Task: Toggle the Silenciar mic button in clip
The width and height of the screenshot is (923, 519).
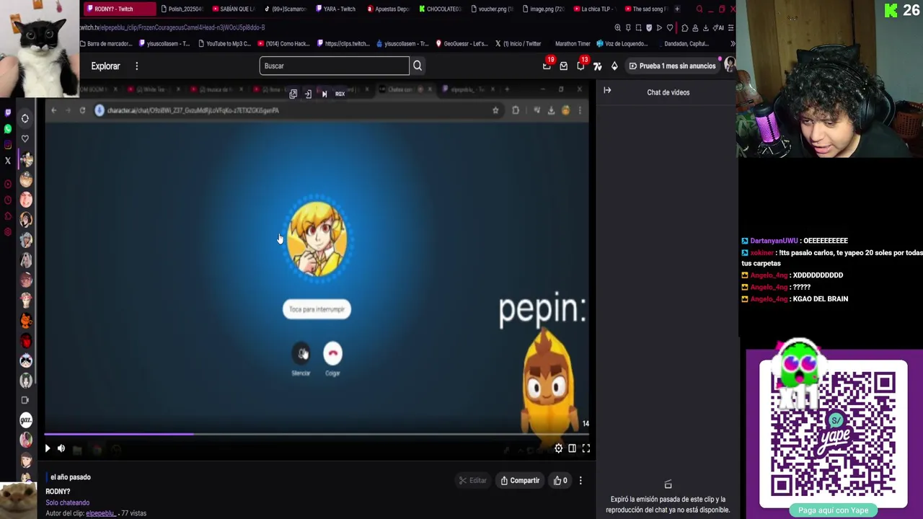Action: (302, 353)
